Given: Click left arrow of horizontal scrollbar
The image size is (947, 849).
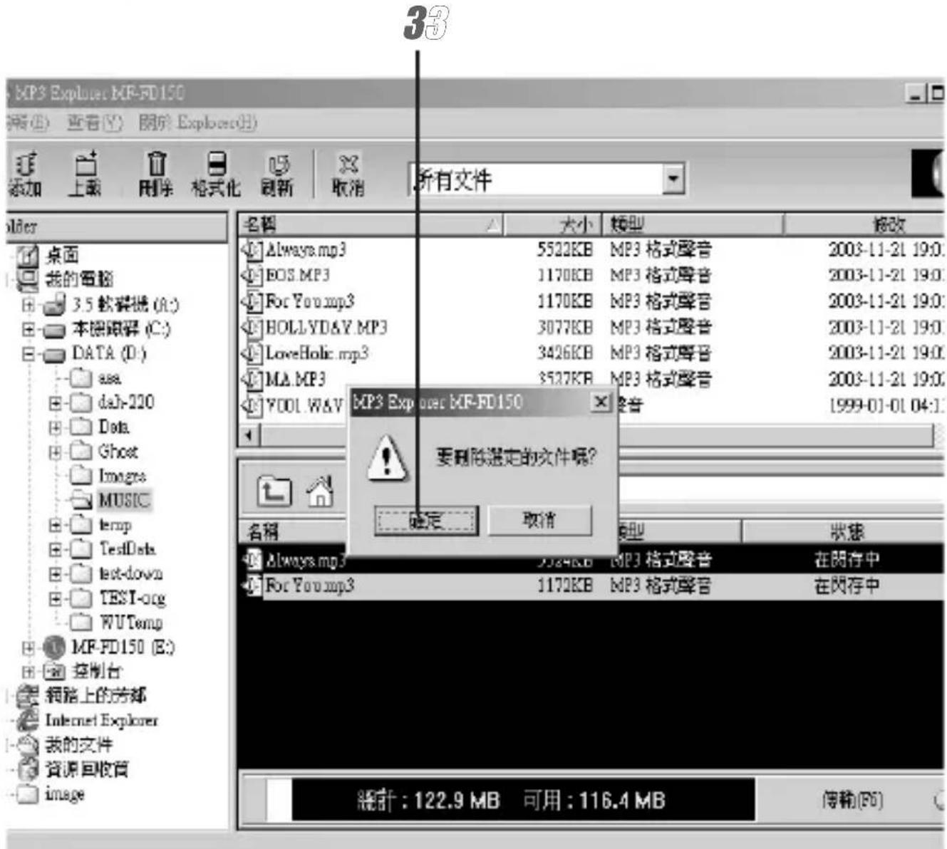Looking at the screenshot, I should tap(249, 434).
